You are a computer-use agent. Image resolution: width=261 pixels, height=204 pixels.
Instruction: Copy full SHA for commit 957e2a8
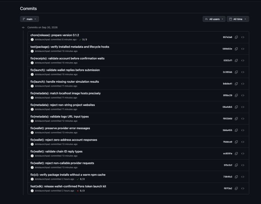coord(236,37)
